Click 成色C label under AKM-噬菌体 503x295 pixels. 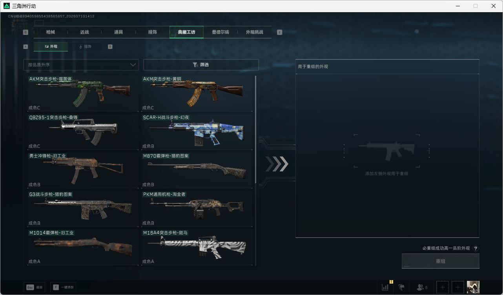tap(34, 108)
